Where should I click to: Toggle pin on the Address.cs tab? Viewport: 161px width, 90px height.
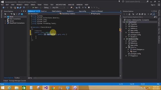[x=37, y=11]
